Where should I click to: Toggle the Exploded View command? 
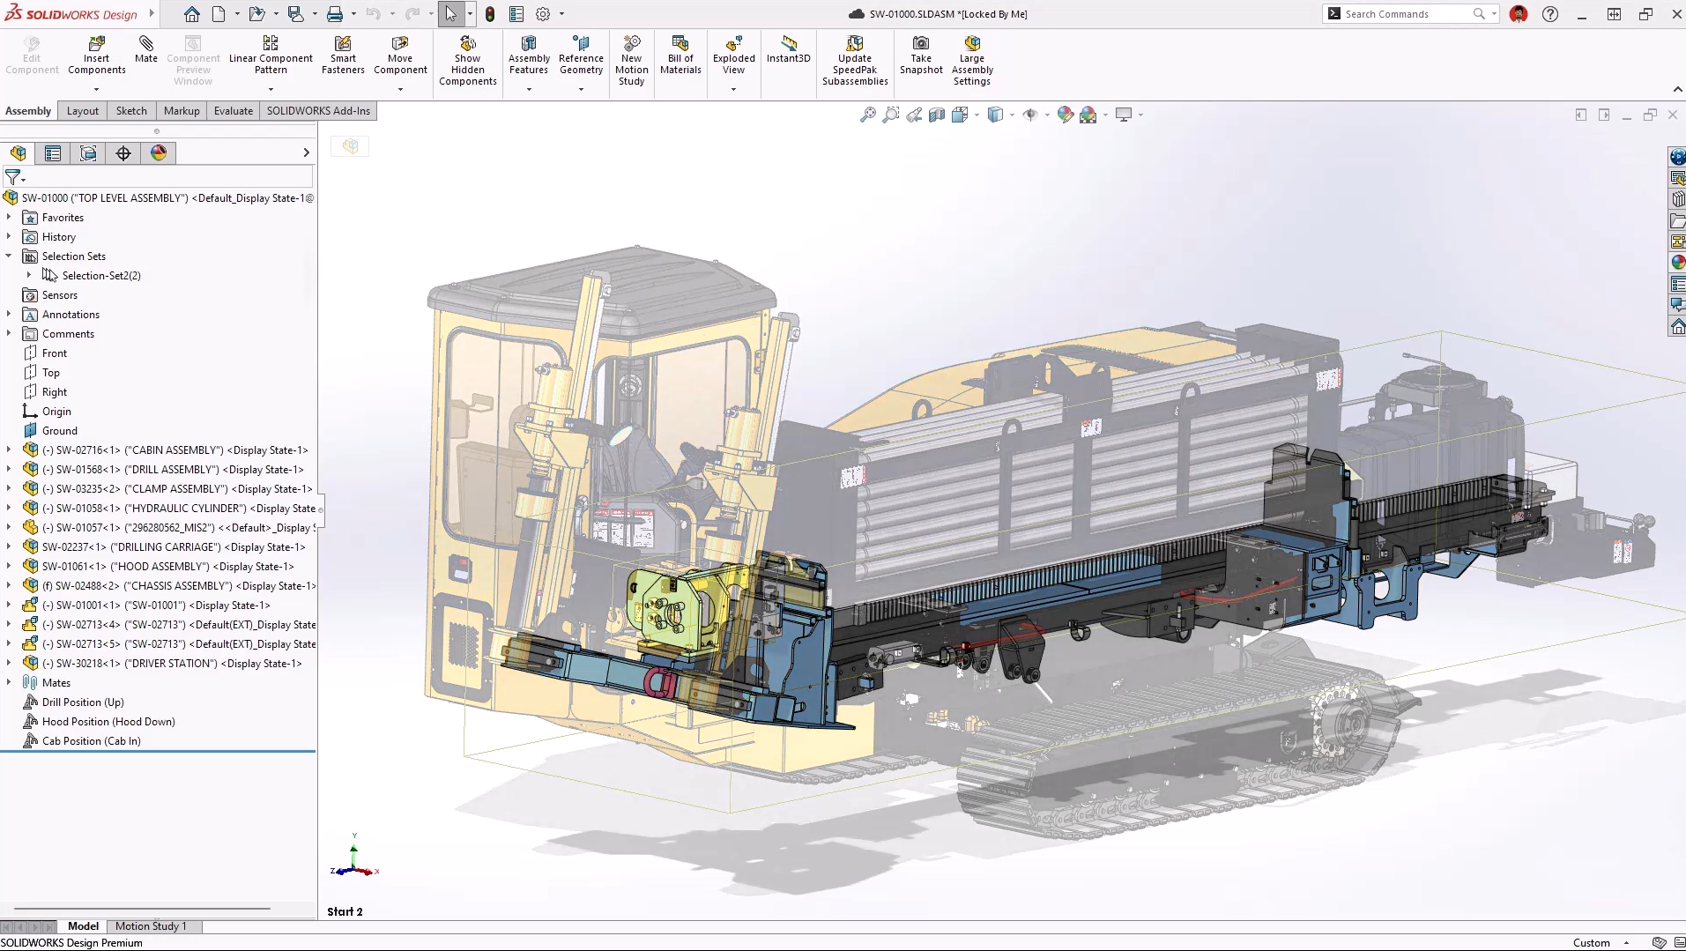[x=732, y=53]
